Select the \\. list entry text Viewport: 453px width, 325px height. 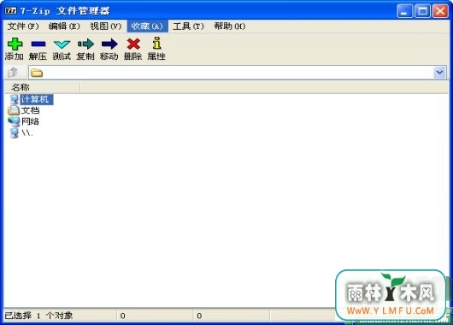point(26,133)
